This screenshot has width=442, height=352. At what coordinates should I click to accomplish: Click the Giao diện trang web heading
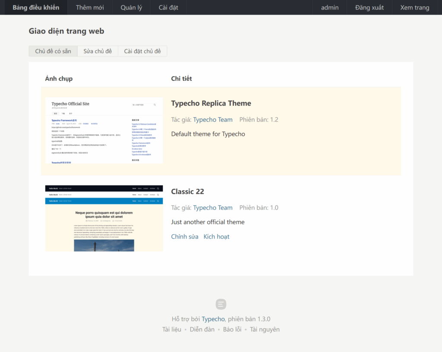pyautogui.click(x=66, y=31)
